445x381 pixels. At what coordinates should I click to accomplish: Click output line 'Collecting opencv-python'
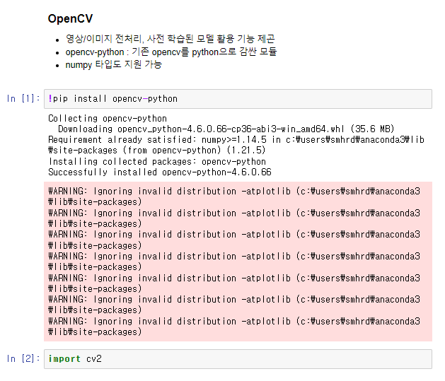108,119
